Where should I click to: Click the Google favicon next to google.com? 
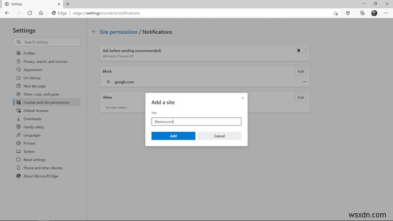(108, 82)
